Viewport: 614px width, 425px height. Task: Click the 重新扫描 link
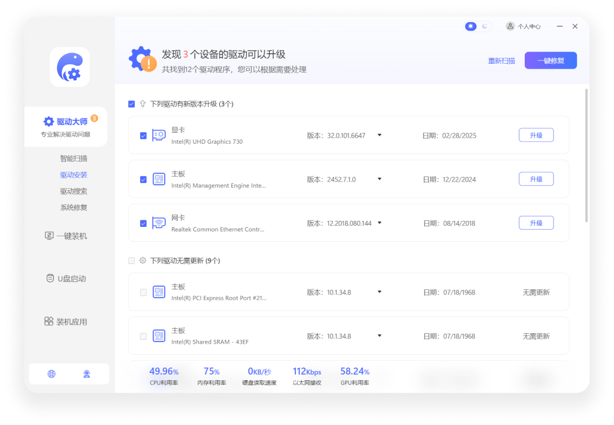click(x=501, y=61)
